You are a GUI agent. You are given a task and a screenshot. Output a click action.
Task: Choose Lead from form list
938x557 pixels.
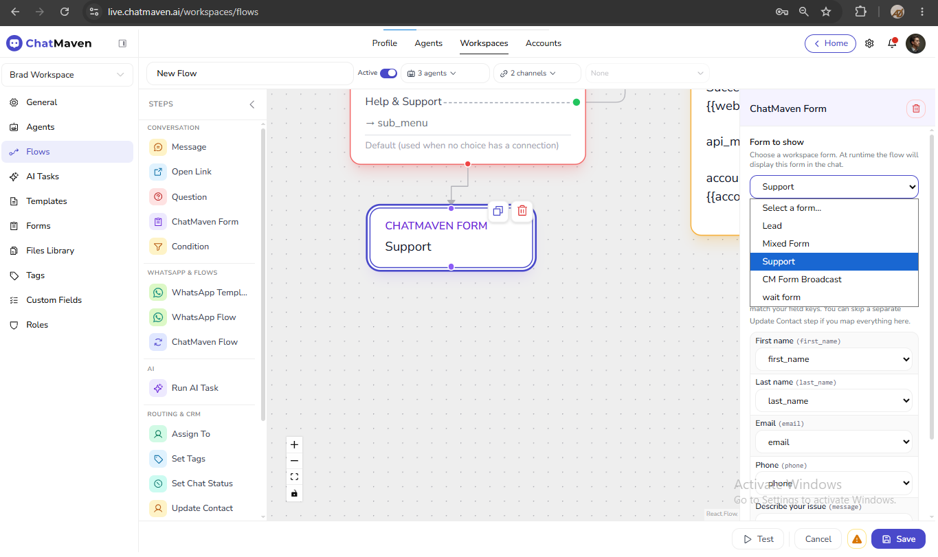834,226
